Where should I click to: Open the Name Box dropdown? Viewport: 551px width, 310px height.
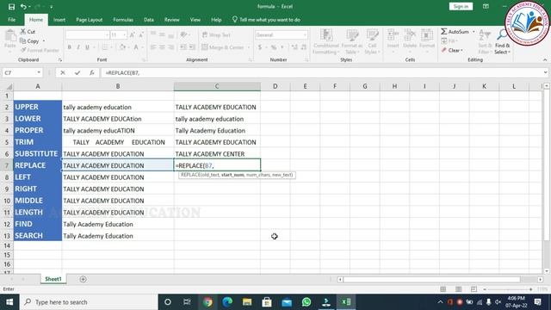point(39,72)
